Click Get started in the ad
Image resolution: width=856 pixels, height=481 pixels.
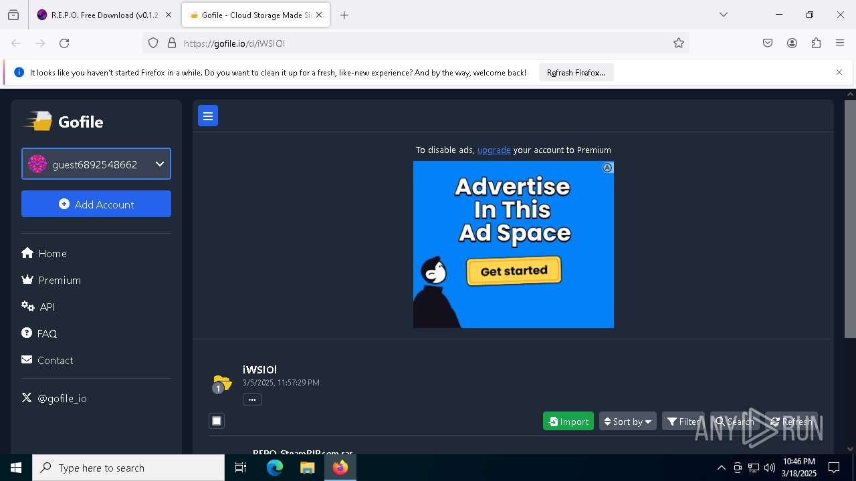(x=514, y=271)
